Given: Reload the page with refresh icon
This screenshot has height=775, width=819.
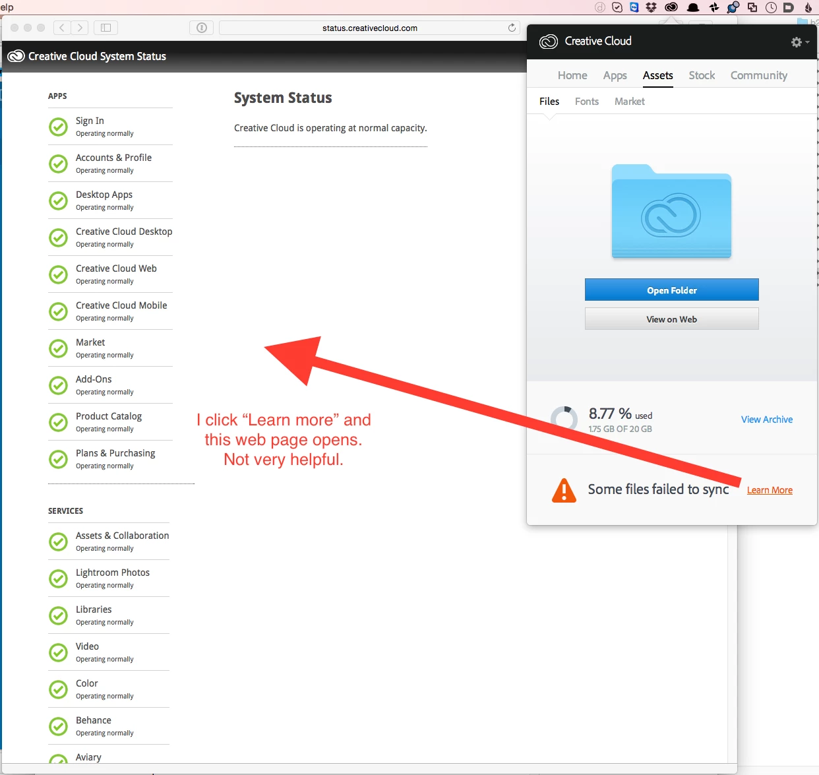Looking at the screenshot, I should pos(512,28).
